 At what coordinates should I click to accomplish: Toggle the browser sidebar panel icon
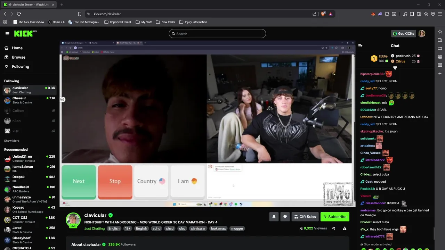pyautogui.click(x=412, y=14)
